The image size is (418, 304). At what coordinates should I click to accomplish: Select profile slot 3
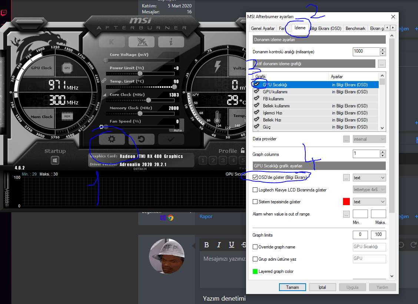[x=223, y=160]
